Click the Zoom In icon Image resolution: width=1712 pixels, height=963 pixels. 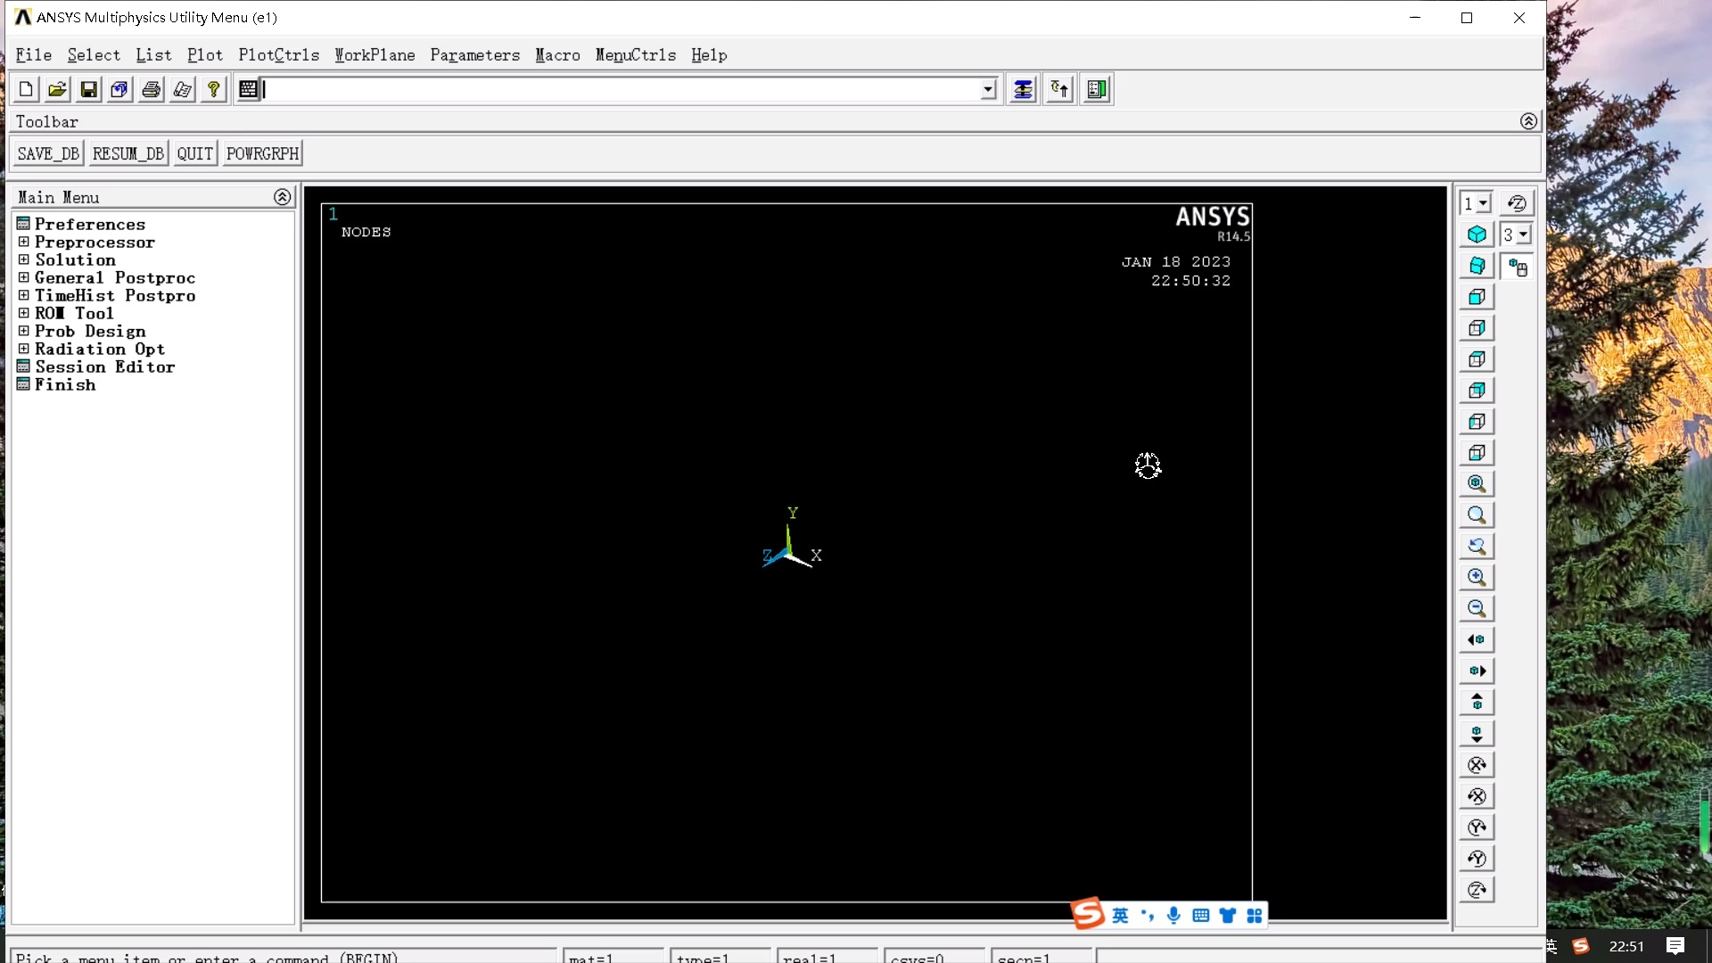1477,578
